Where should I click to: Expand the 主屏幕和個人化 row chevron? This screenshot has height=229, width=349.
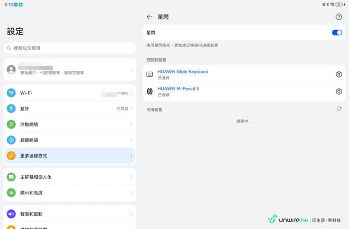tap(131, 177)
